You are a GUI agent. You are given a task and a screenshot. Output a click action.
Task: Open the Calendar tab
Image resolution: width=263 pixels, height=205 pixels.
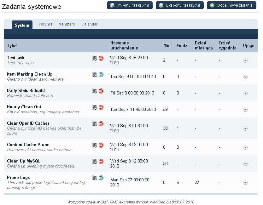89,24
